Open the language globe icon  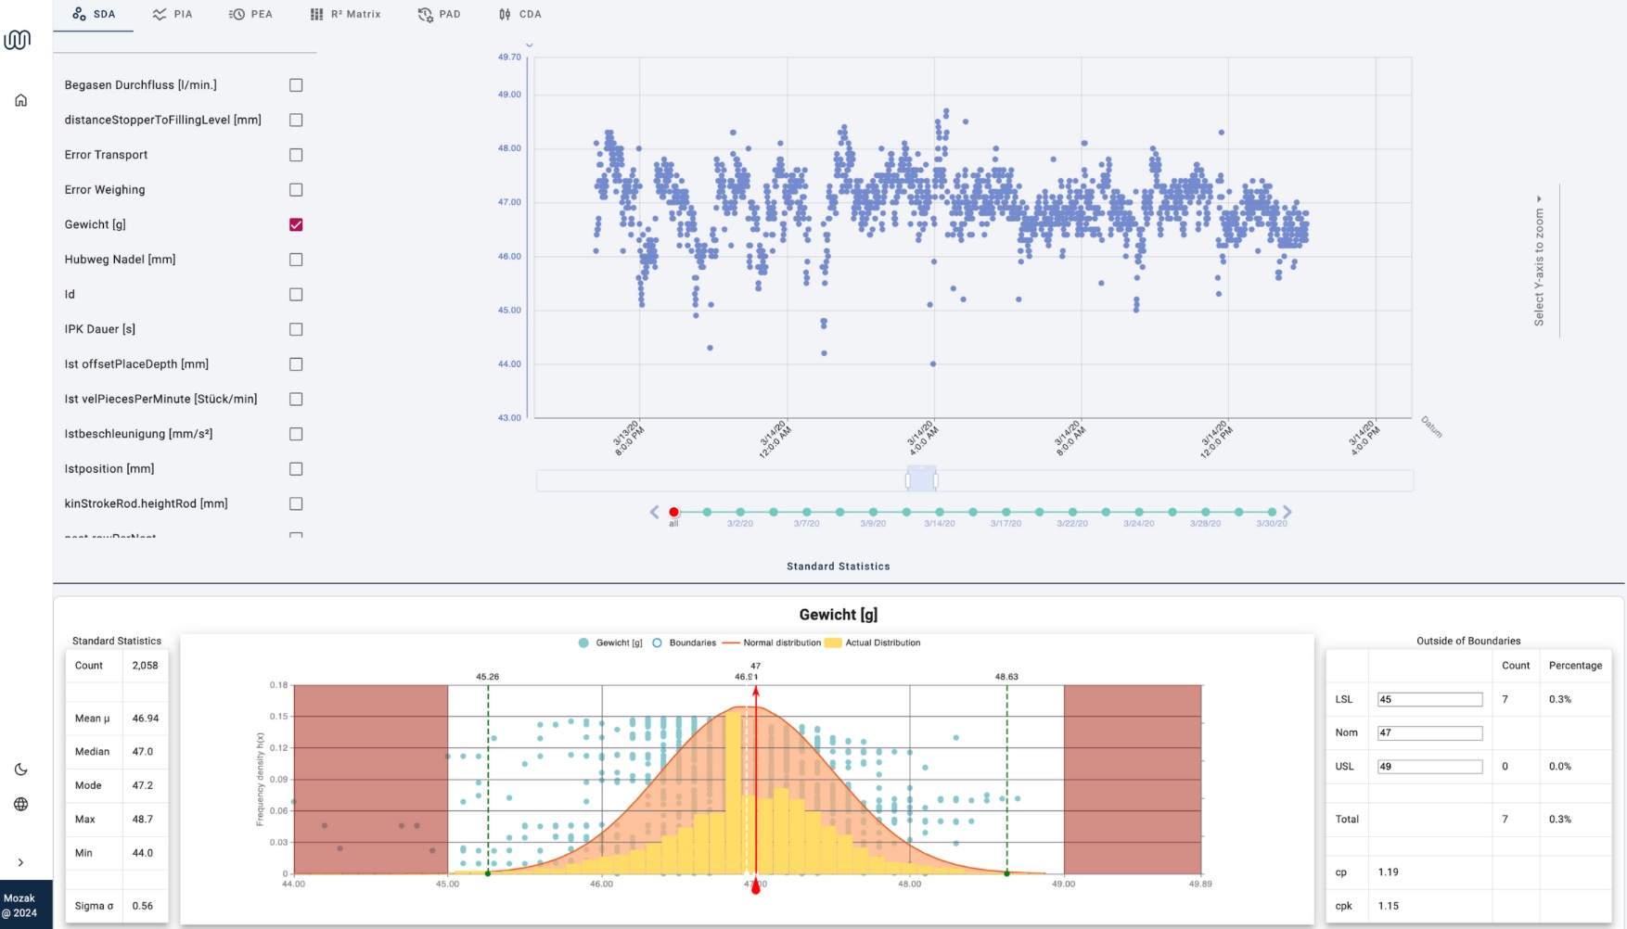coord(20,805)
